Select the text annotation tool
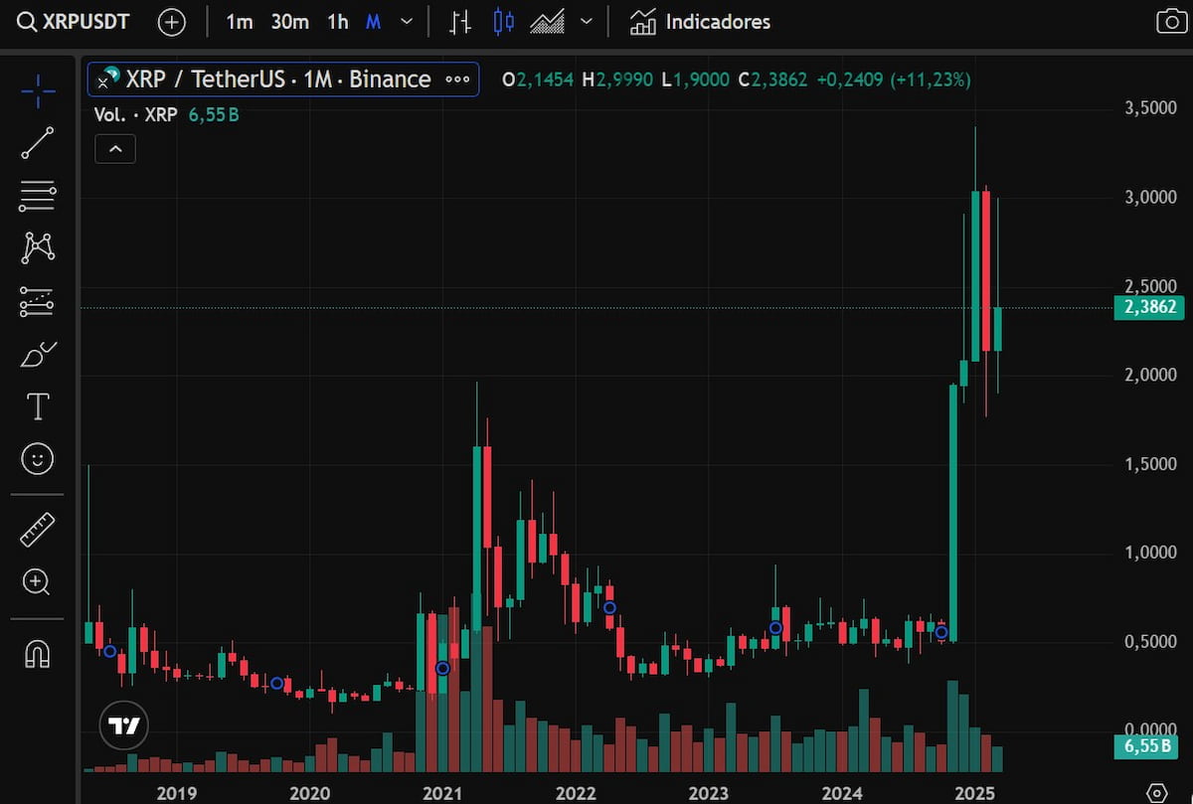1193x804 pixels. coord(38,405)
